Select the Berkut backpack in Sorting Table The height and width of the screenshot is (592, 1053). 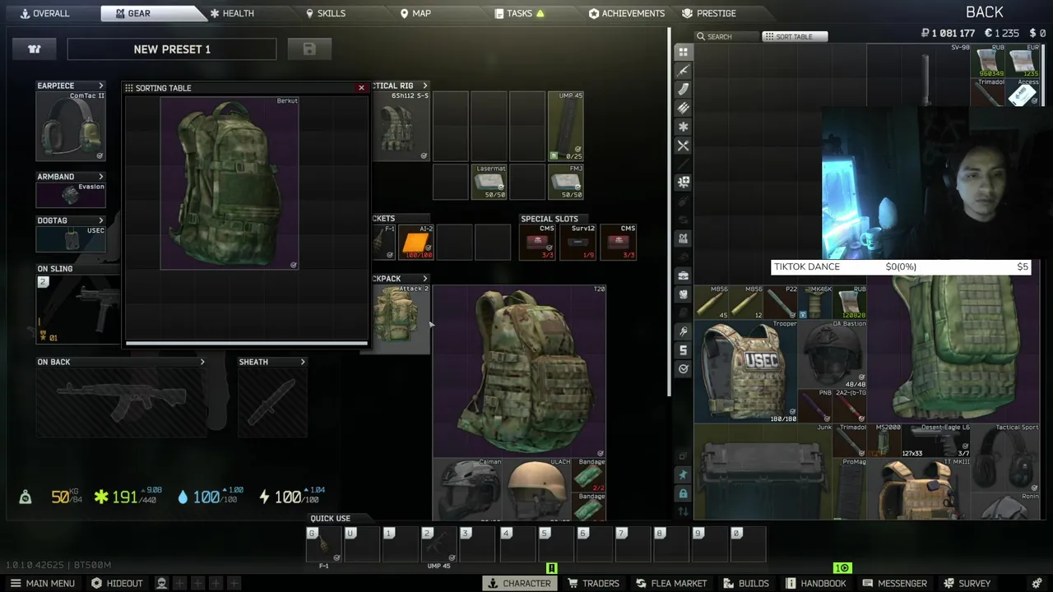pos(230,183)
